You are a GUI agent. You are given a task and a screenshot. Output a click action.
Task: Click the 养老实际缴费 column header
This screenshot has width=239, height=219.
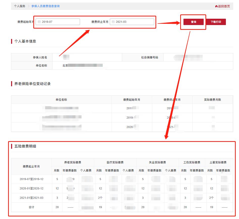72,162
